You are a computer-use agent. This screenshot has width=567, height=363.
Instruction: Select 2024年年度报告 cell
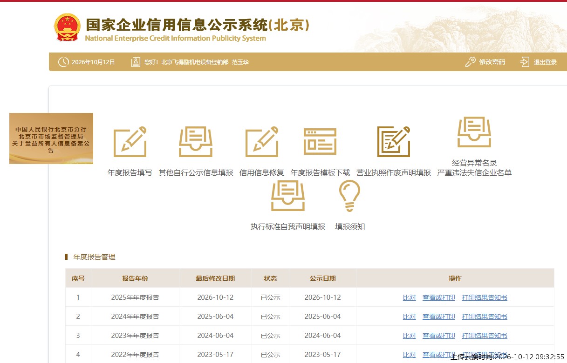click(x=135, y=317)
